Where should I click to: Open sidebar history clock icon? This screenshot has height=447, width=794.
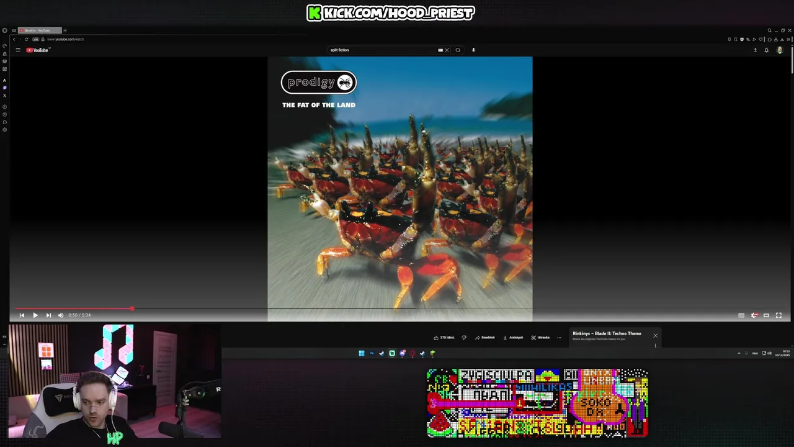pyautogui.click(x=4, y=114)
